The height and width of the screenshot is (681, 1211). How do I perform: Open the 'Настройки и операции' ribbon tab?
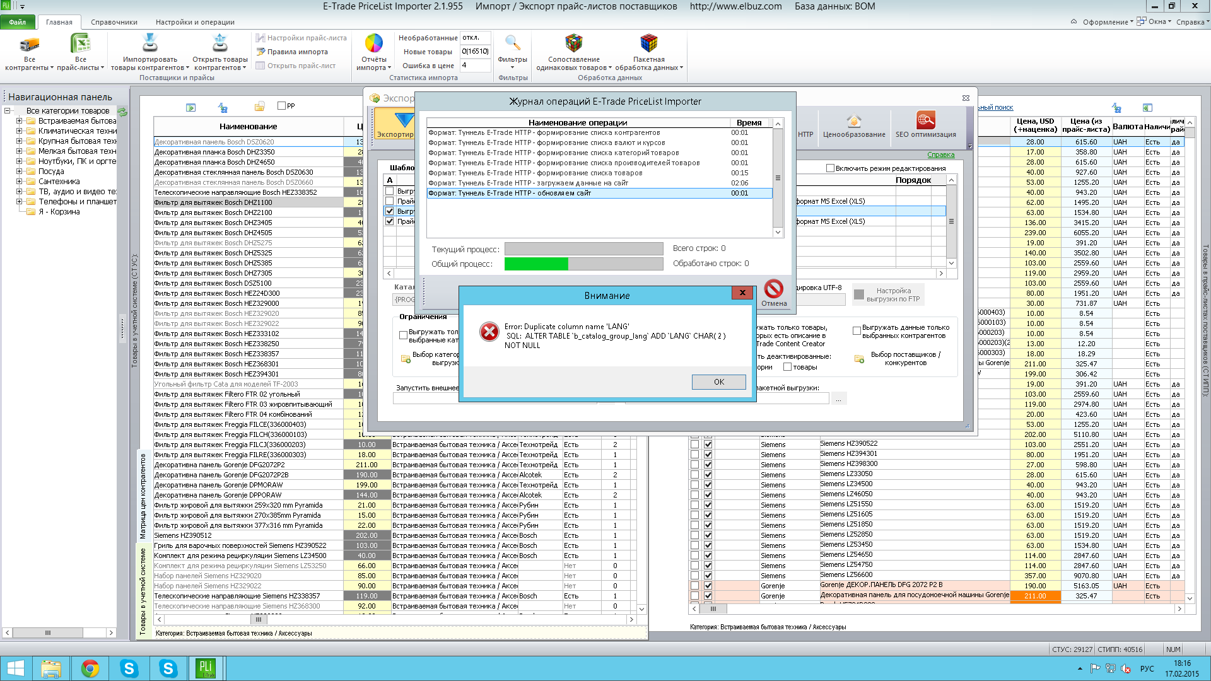point(195,22)
